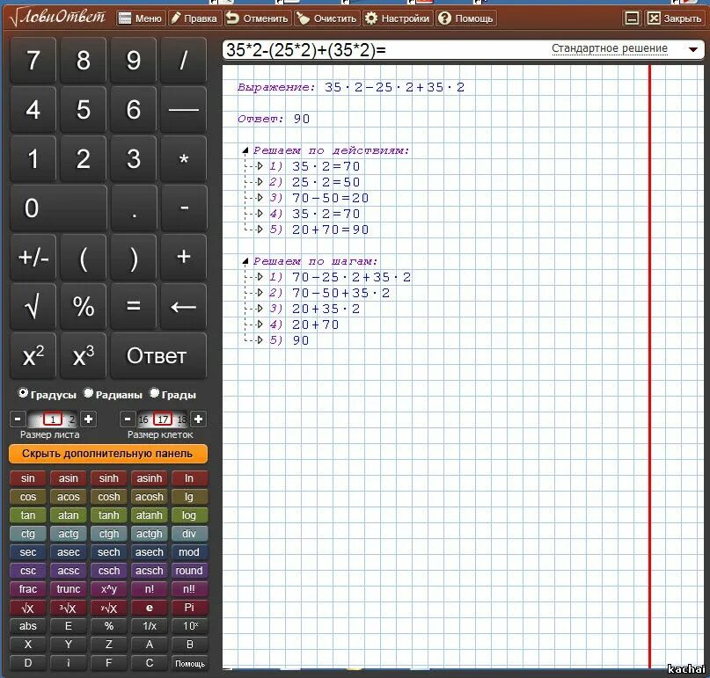Click Очистить to clear the sheet
This screenshot has height=678, width=710.
[x=327, y=18]
